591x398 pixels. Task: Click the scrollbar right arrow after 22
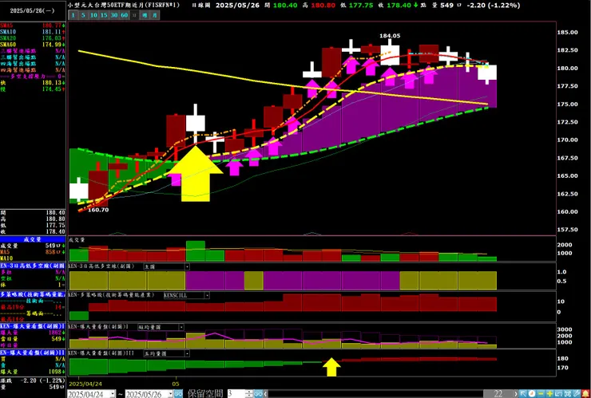coord(516,394)
